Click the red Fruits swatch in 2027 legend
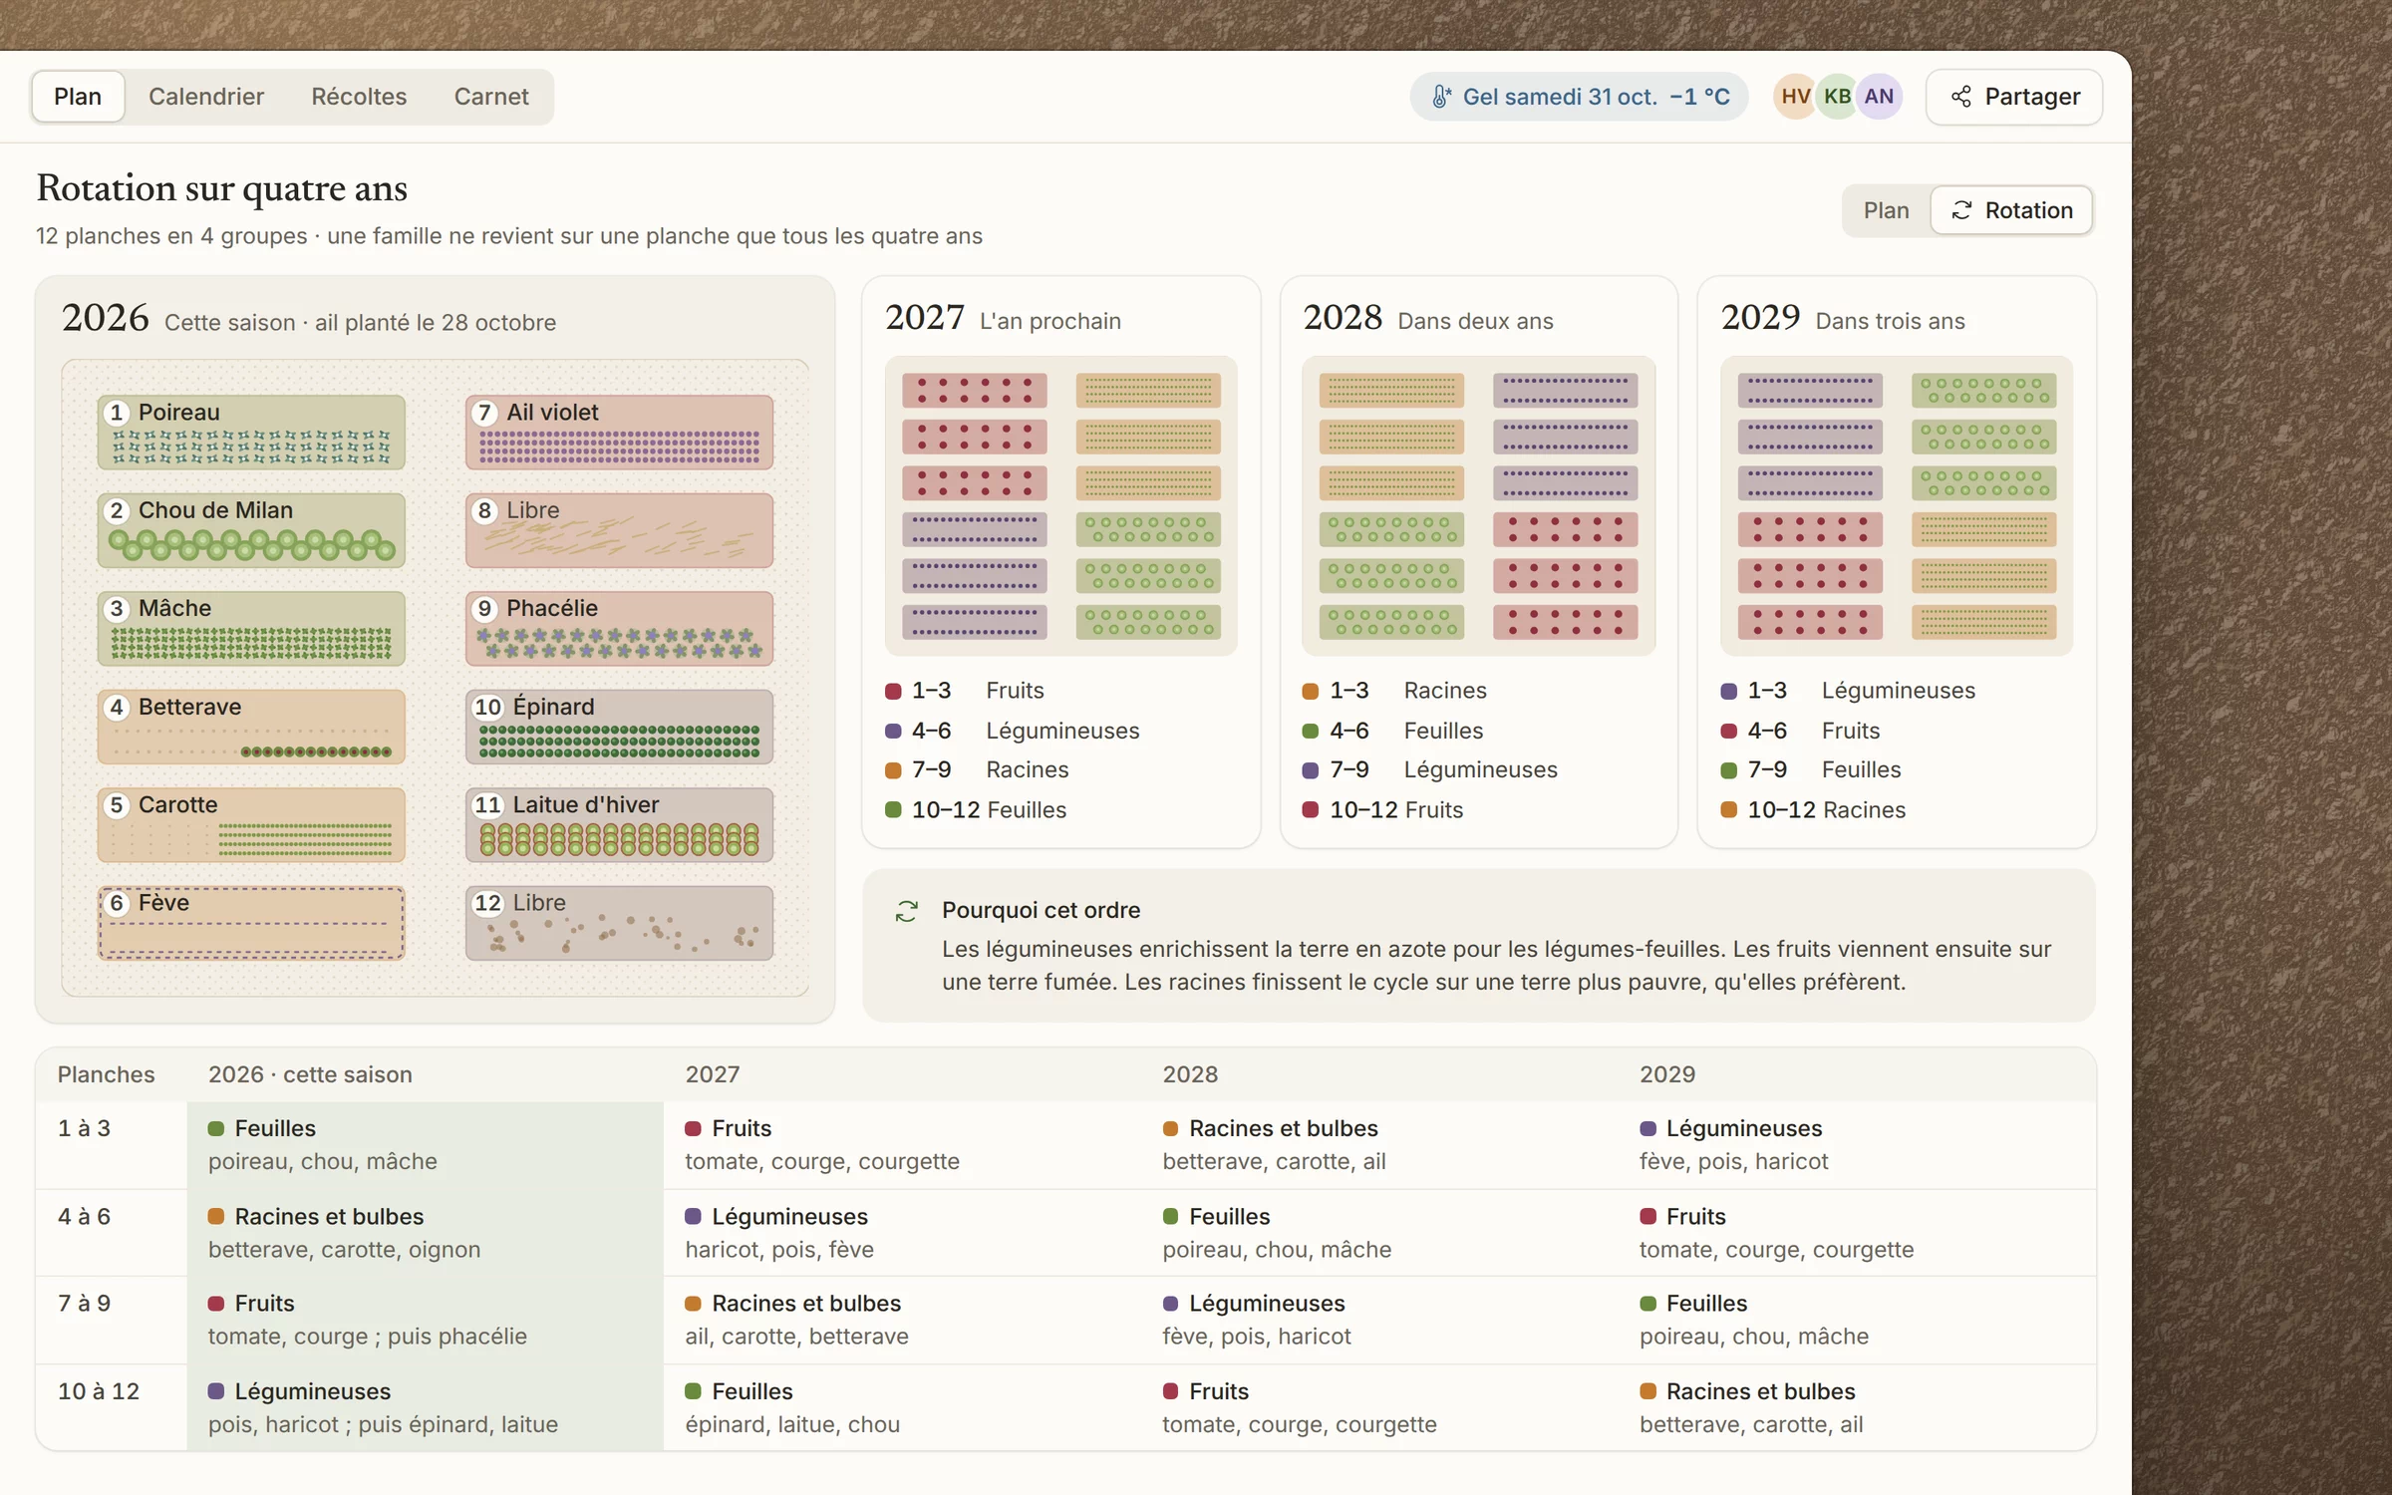Image resolution: width=2392 pixels, height=1495 pixels. click(x=893, y=691)
